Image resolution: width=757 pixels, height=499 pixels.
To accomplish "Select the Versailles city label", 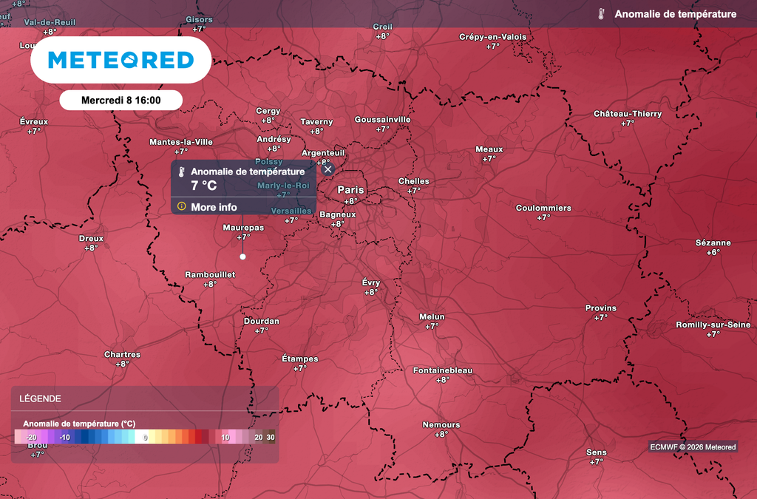I will coord(291,211).
